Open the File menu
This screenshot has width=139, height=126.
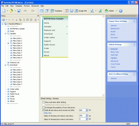2,6
